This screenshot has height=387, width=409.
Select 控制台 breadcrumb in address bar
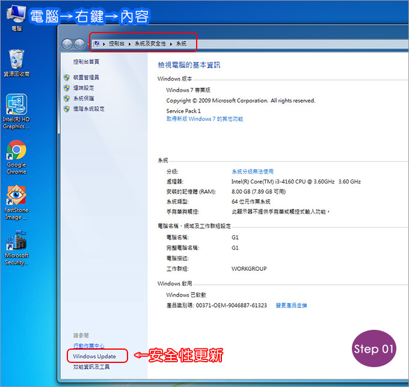pos(117,43)
